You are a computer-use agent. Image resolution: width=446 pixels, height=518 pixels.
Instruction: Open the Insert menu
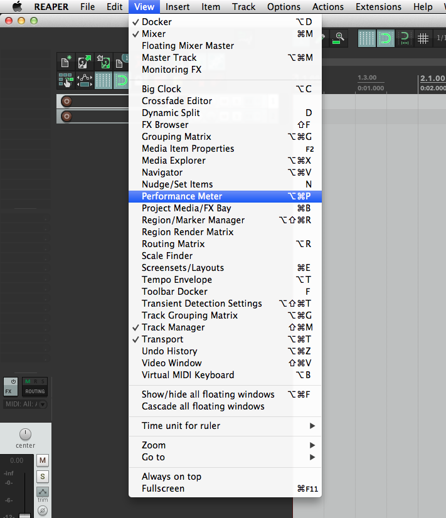[178, 7]
